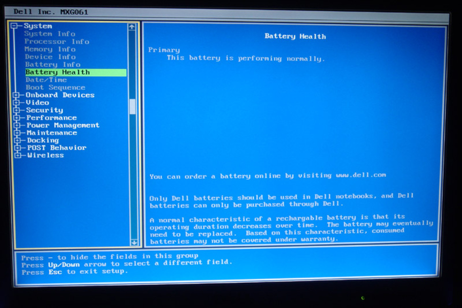This screenshot has width=462, height=308.
Task: Select the Maintenance label
Action: (52, 132)
